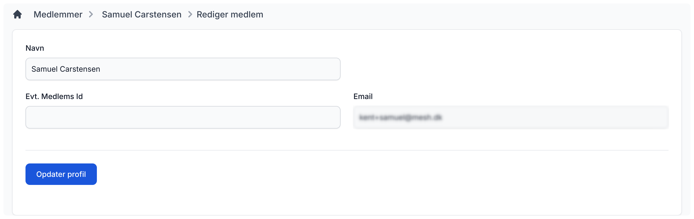Select the Rediger medlem breadcrumb
The image size is (694, 219).
coord(230,14)
